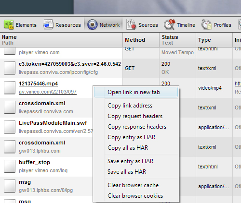Open the 121375446.mp4 request link

tap(38, 84)
